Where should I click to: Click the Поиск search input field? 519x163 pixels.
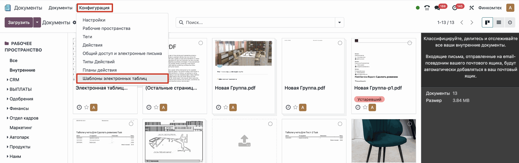pyautogui.click(x=257, y=22)
